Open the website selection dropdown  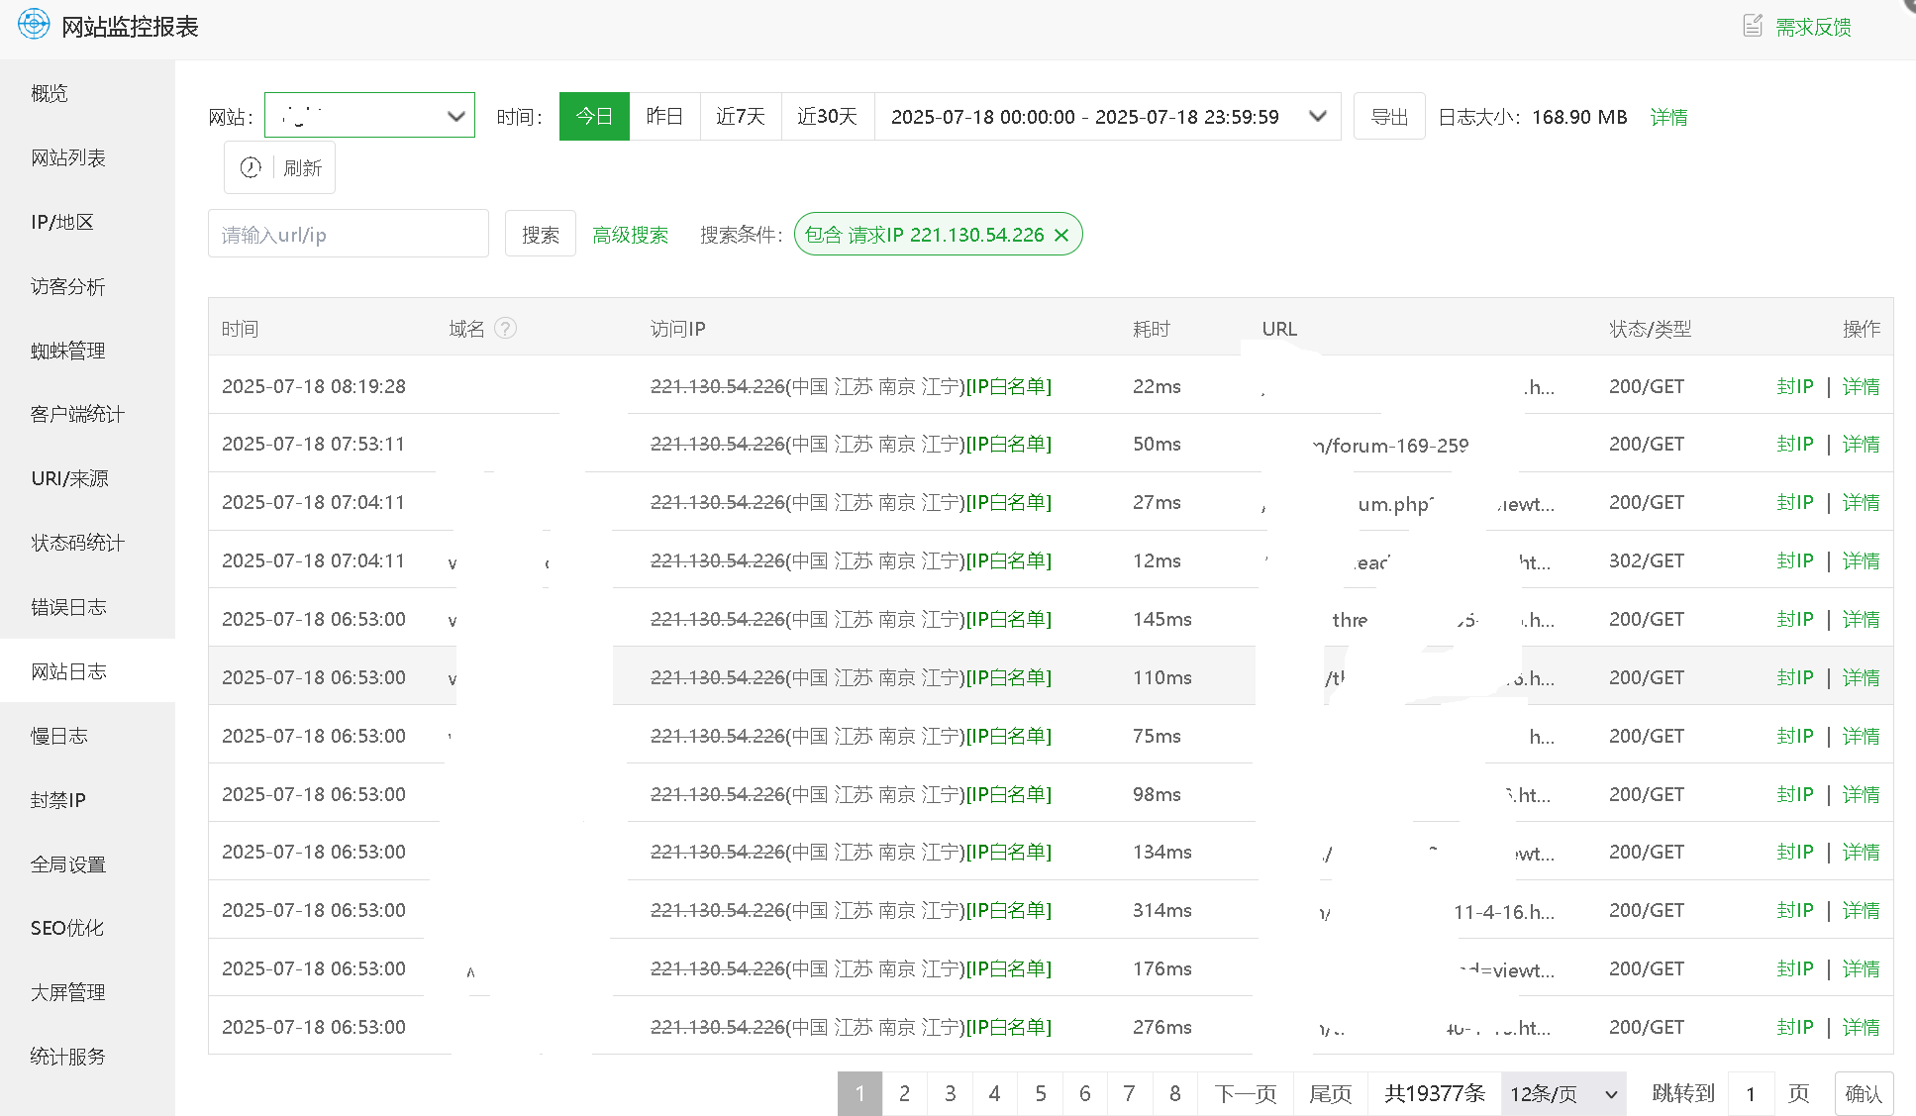tap(369, 116)
